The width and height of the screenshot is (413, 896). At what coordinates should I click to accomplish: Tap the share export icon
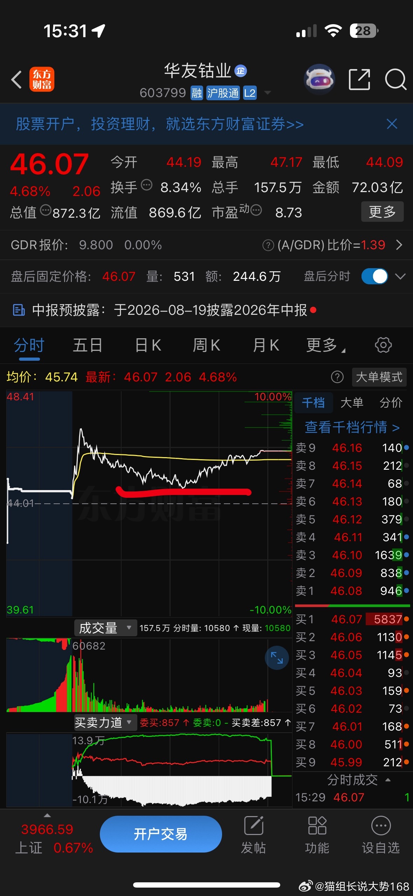click(359, 79)
